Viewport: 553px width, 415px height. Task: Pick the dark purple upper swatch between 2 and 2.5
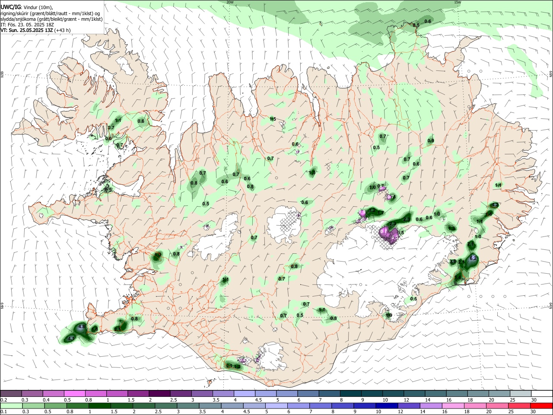tap(159, 393)
